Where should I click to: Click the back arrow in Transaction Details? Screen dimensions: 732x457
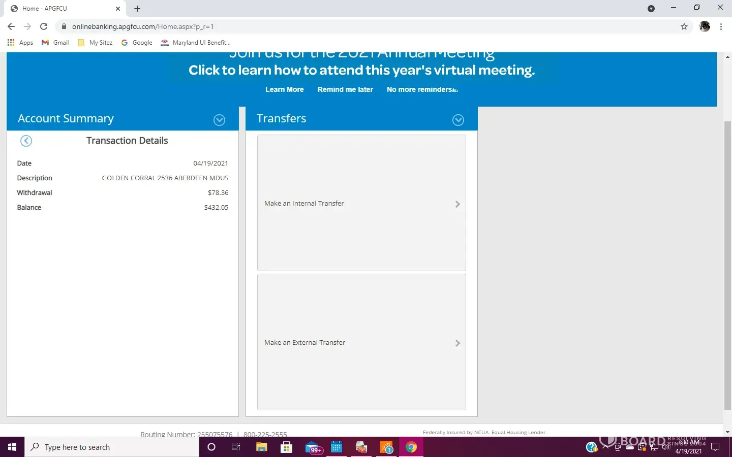26,141
